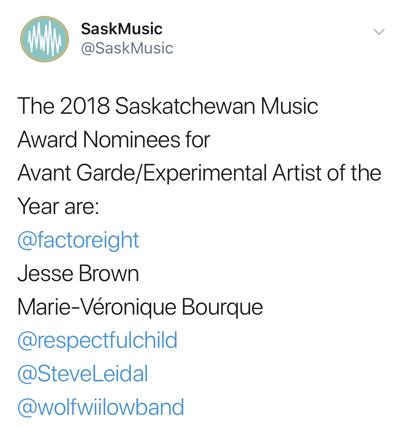The width and height of the screenshot is (401, 427).
Task: Click the surname Bourque
Action: [222, 307]
